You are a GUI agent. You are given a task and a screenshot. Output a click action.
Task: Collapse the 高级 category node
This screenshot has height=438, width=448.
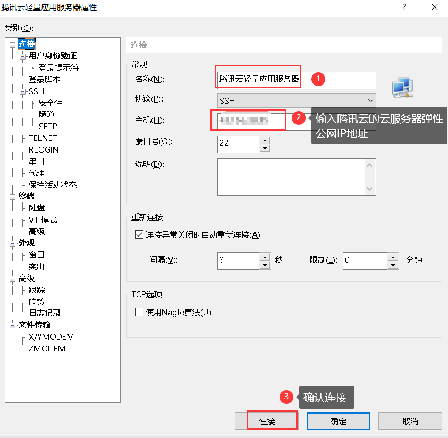pos(12,279)
